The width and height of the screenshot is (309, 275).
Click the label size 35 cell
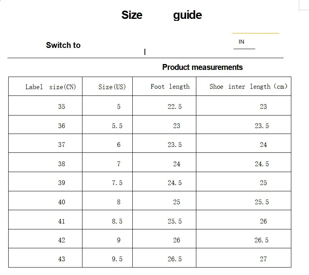coord(45,106)
